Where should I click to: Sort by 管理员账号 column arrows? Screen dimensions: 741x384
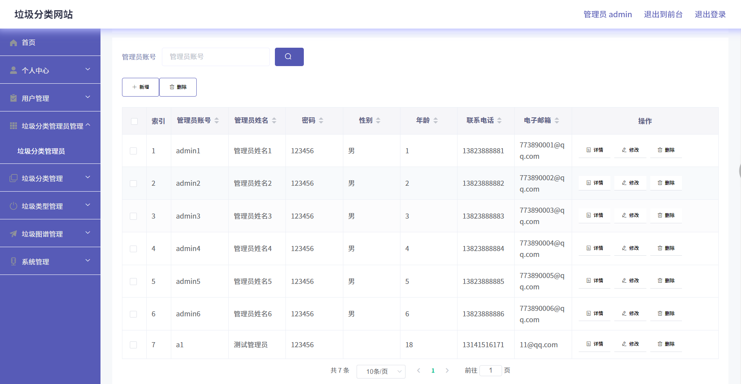tap(217, 120)
